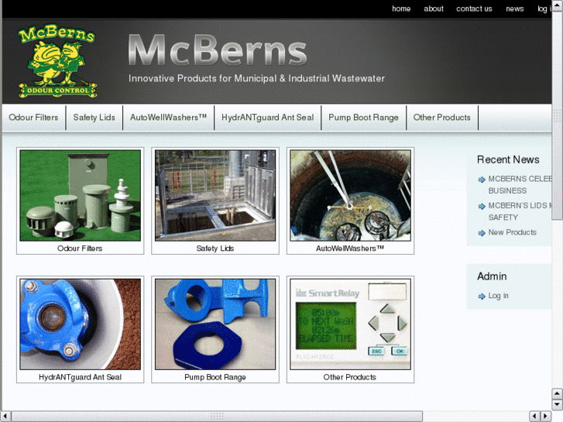The height and width of the screenshot is (422, 563).
Task: Click the Safety Lids caption under photo
Action: (215, 249)
